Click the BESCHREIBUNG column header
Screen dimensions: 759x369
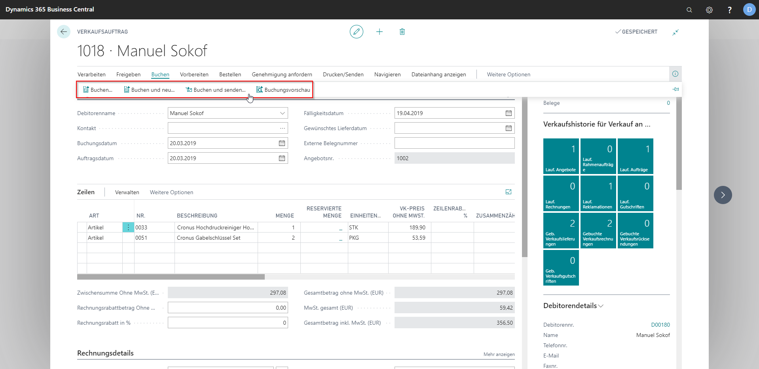pos(197,216)
